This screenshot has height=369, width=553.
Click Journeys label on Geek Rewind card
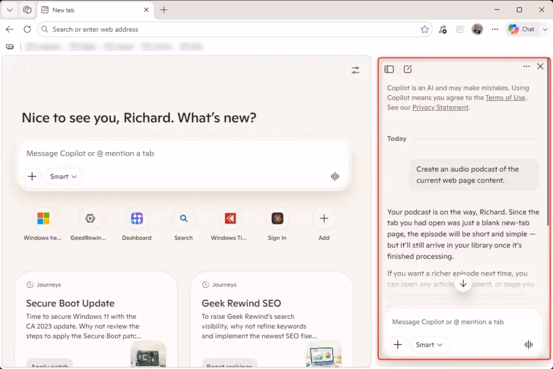pyautogui.click(x=224, y=284)
